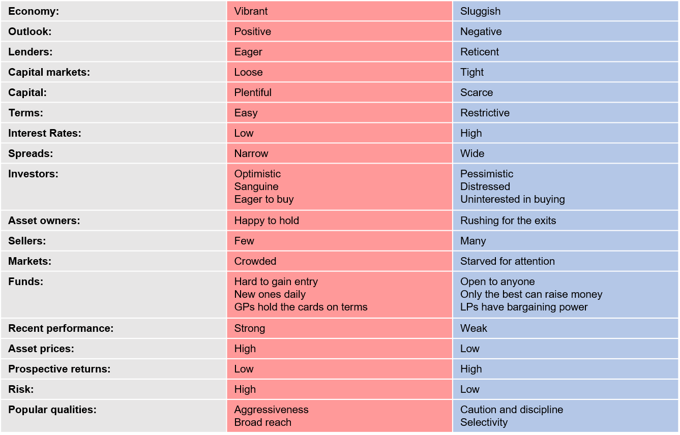
Task: Click the "Recent performance:" row label
Action: [x=61, y=328]
